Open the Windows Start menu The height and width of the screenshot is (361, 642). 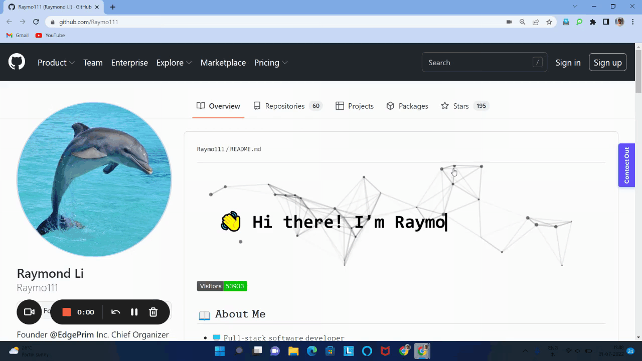[x=220, y=351]
